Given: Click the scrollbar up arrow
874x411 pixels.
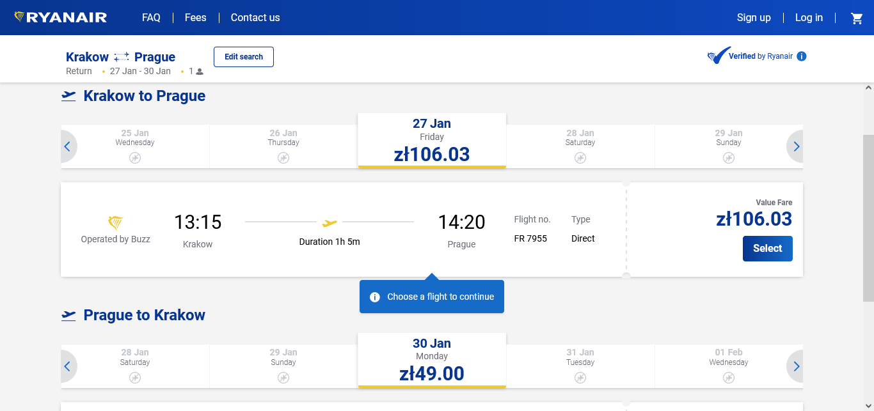Looking at the screenshot, I should click(x=868, y=88).
